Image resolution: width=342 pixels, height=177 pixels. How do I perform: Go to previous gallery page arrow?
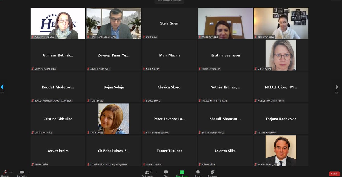(2, 87)
